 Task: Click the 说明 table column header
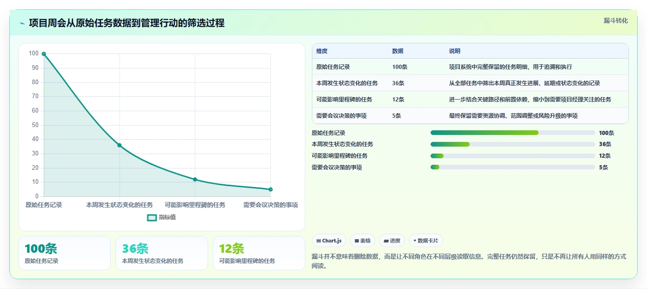click(x=454, y=51)
